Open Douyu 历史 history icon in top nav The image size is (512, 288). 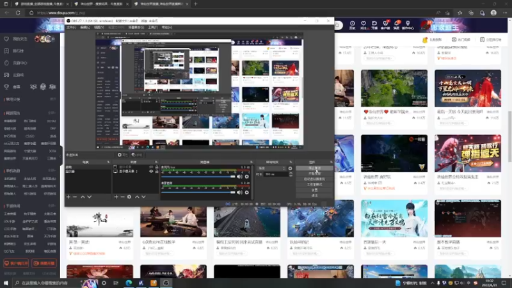[x=353, y=25]
